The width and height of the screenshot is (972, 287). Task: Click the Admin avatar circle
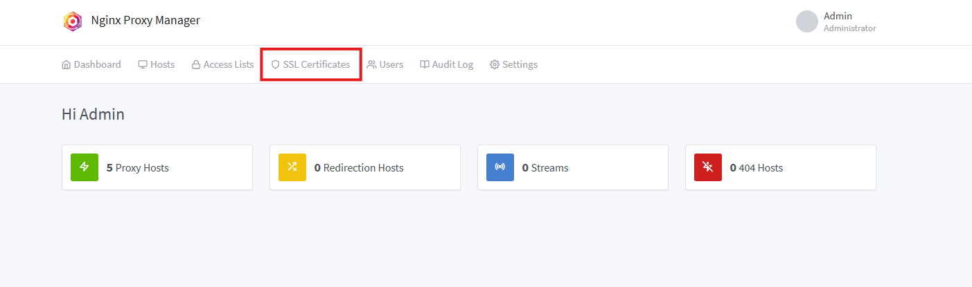pos(807,21)
